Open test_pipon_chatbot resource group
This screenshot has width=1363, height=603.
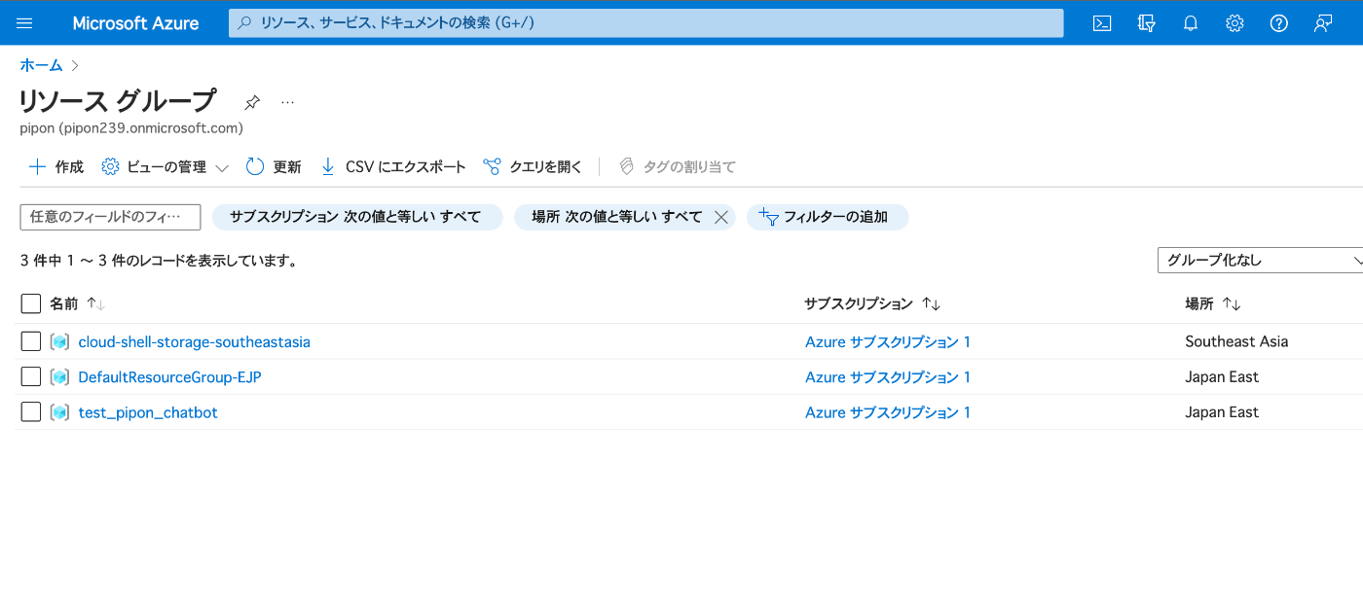pyautogui.click(x=148, y=412)
